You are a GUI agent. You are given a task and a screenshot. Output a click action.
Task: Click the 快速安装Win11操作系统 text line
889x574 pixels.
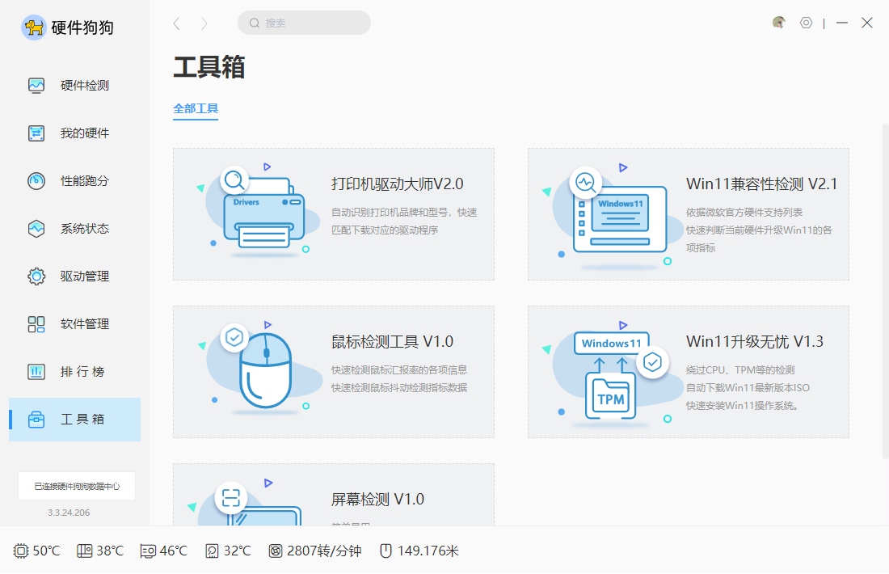coord(743,406)
